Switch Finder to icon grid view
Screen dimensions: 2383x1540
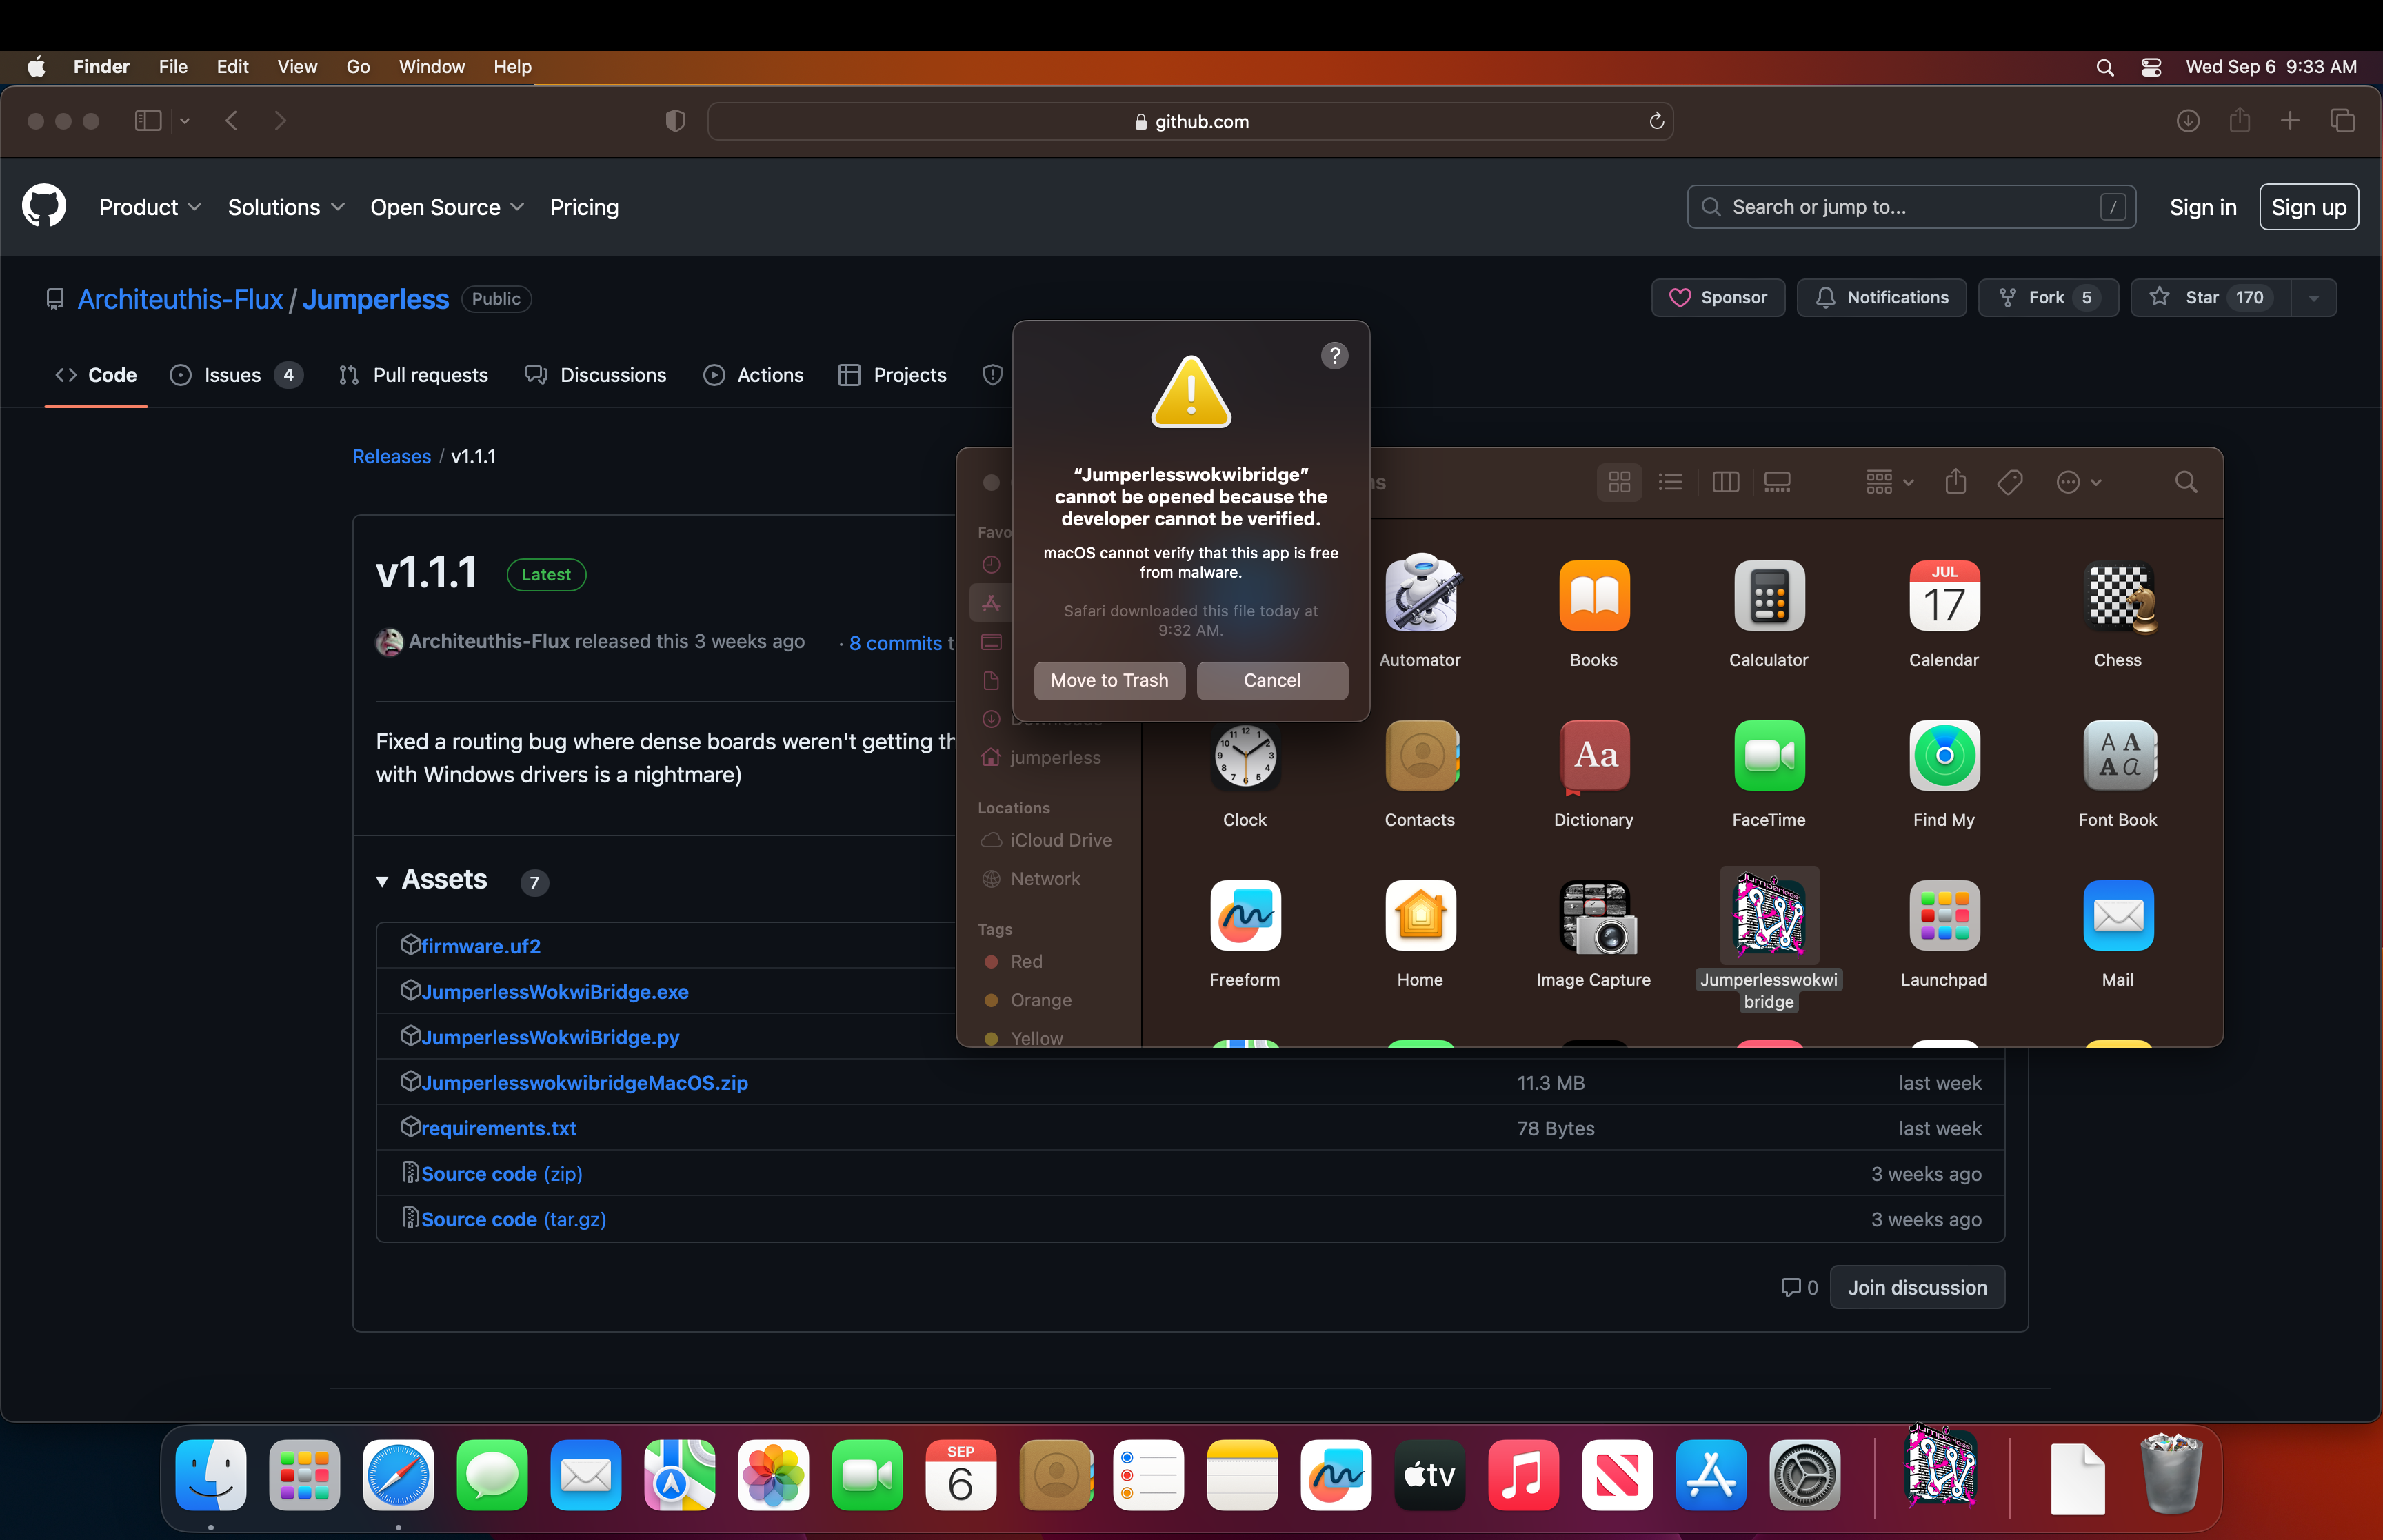(1619, 482)
